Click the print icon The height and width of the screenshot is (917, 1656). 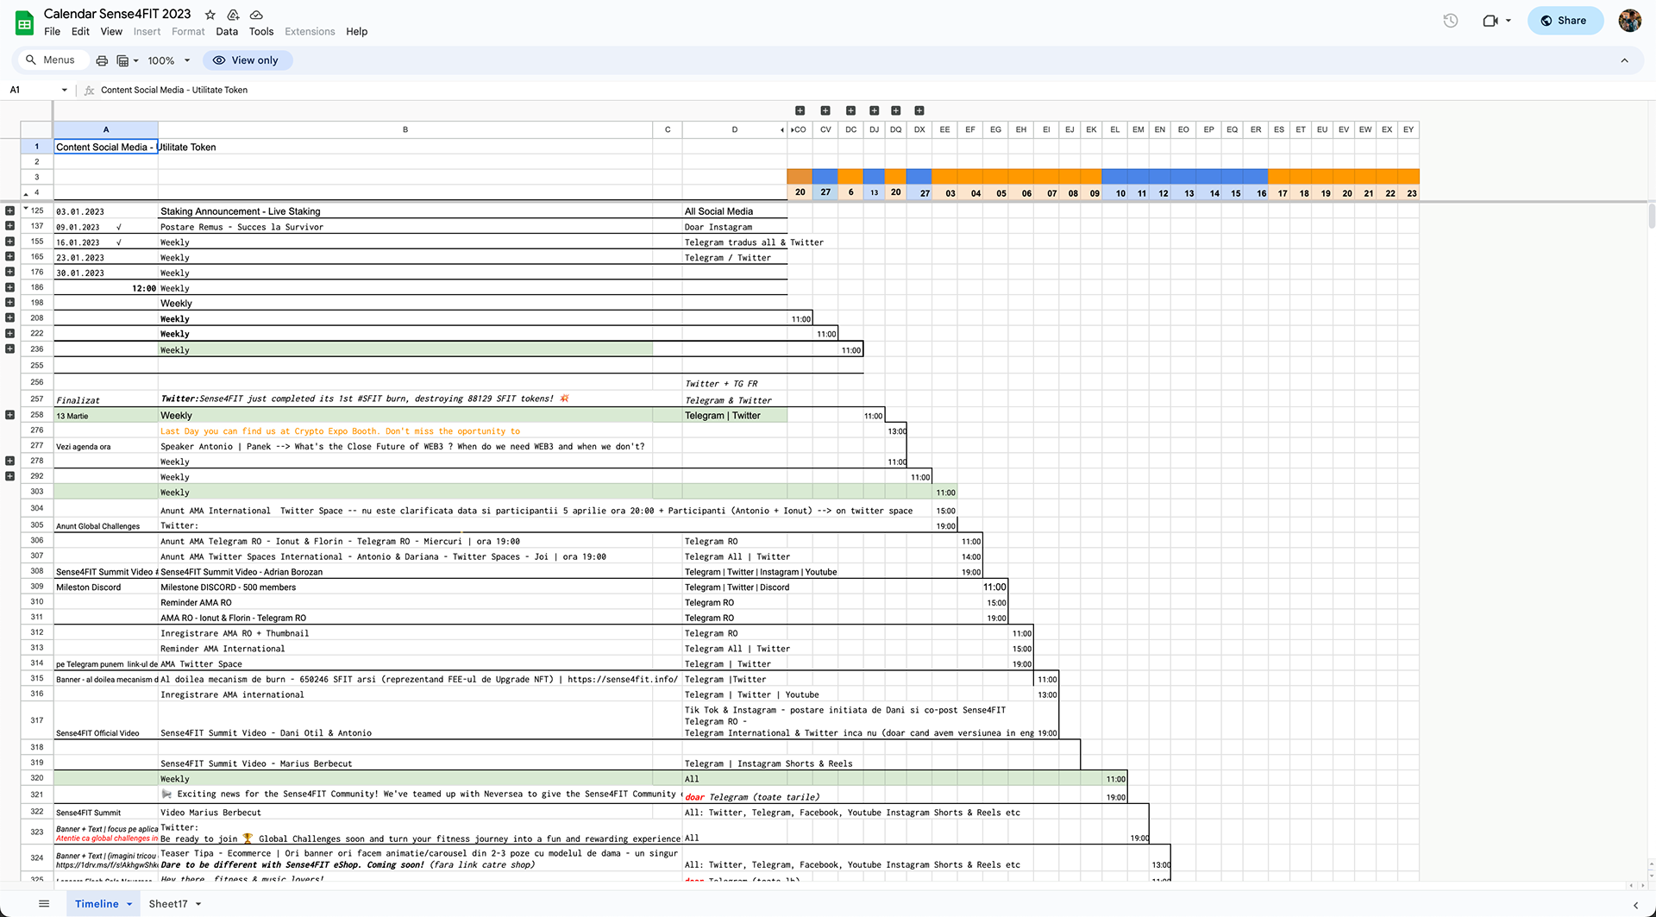pyautogui.click(x=102, y=60)
